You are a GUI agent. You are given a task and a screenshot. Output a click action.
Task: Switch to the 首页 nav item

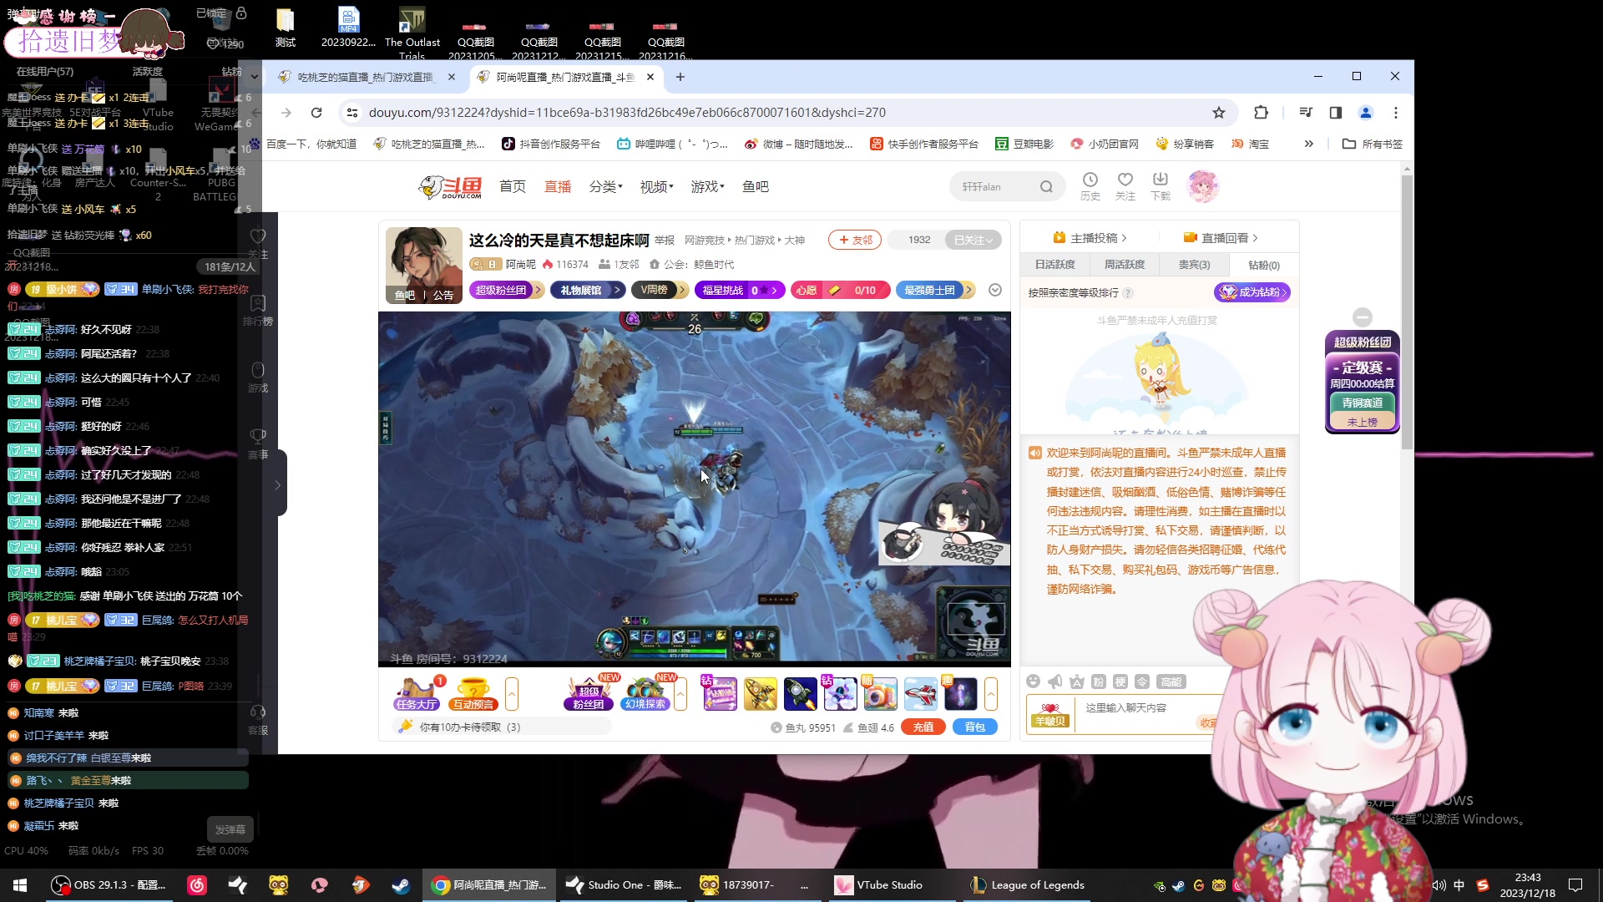point(513,186)
